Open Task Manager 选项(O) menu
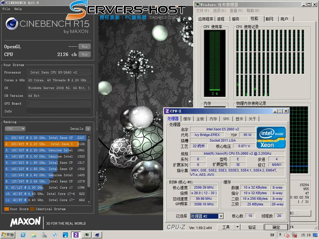This screenshot has height=239, width=319. (219, 11)
